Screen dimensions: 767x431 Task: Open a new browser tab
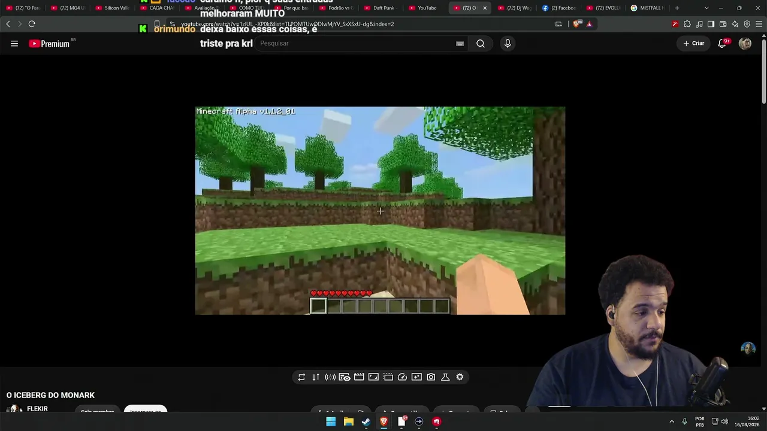click(x=677, y=8)
